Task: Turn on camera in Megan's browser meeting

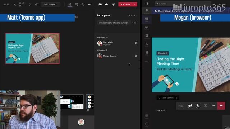Action: [190, 106]
